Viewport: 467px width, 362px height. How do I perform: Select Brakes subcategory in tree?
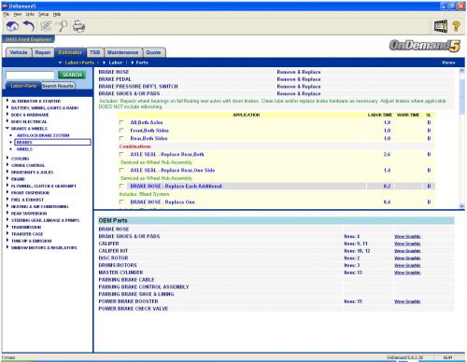[52, 142]
